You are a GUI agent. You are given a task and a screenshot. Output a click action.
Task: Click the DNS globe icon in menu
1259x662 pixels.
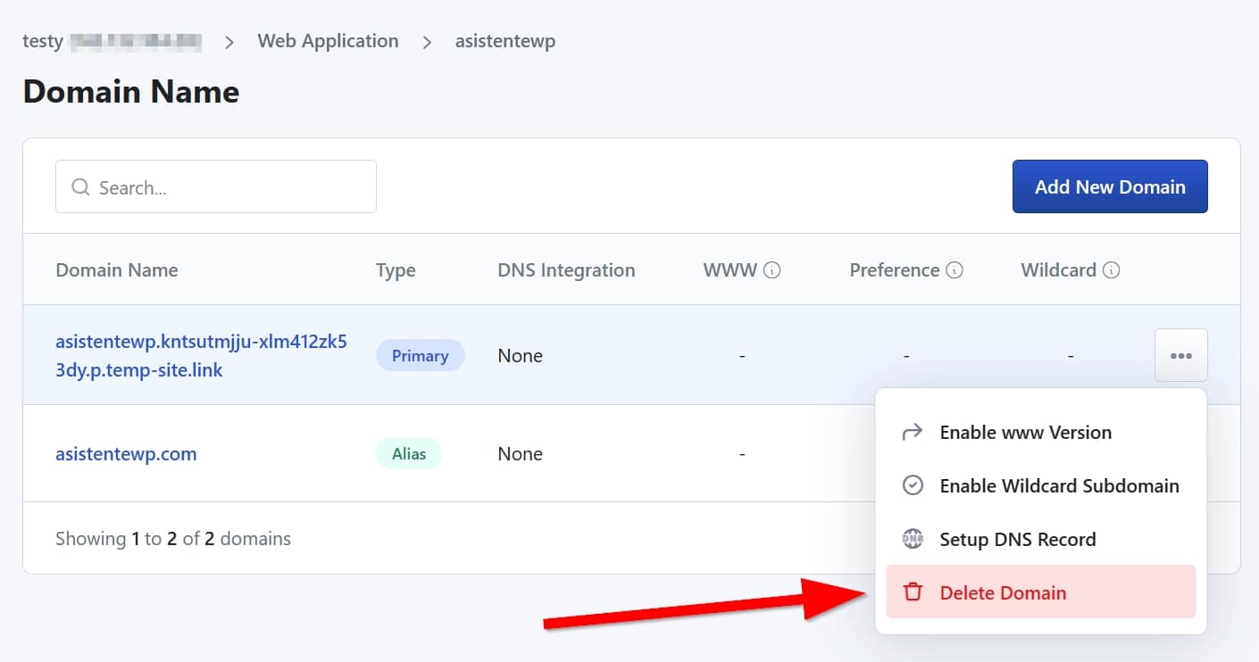tap(913, 539)
